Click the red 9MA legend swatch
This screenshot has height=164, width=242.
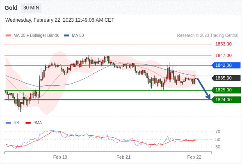pos(28,123)
